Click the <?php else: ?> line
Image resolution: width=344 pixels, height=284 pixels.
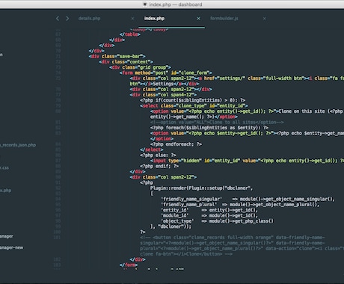(x=158, y=155)
